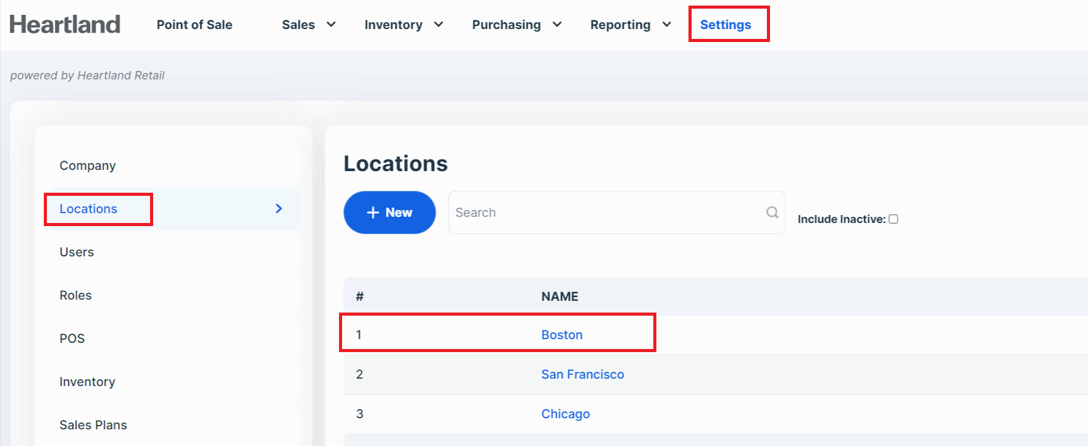1088x446 pixels.
Task: Click the Locations page heading
Action: (x=396, y=164)
